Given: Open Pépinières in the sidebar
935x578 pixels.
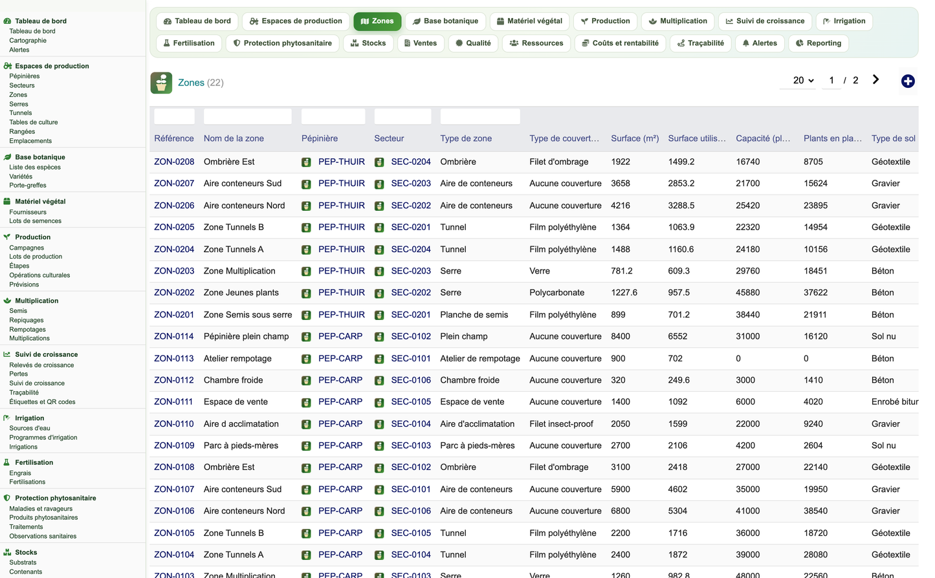Looking at the screenshot, I should click(25, 76).
